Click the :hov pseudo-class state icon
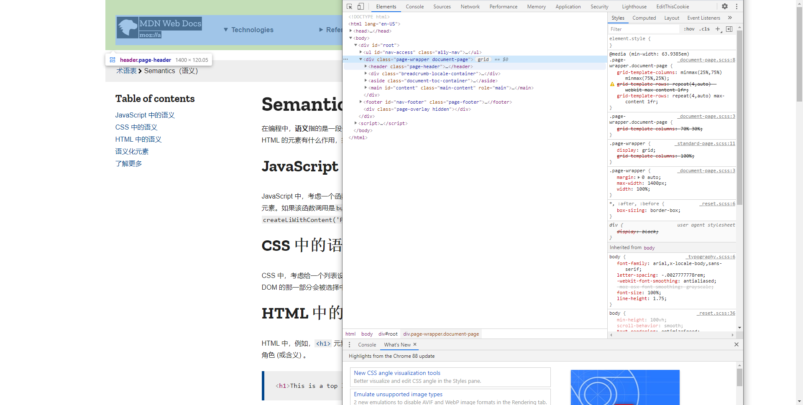803x405 pixels. [x=689, y=29]
